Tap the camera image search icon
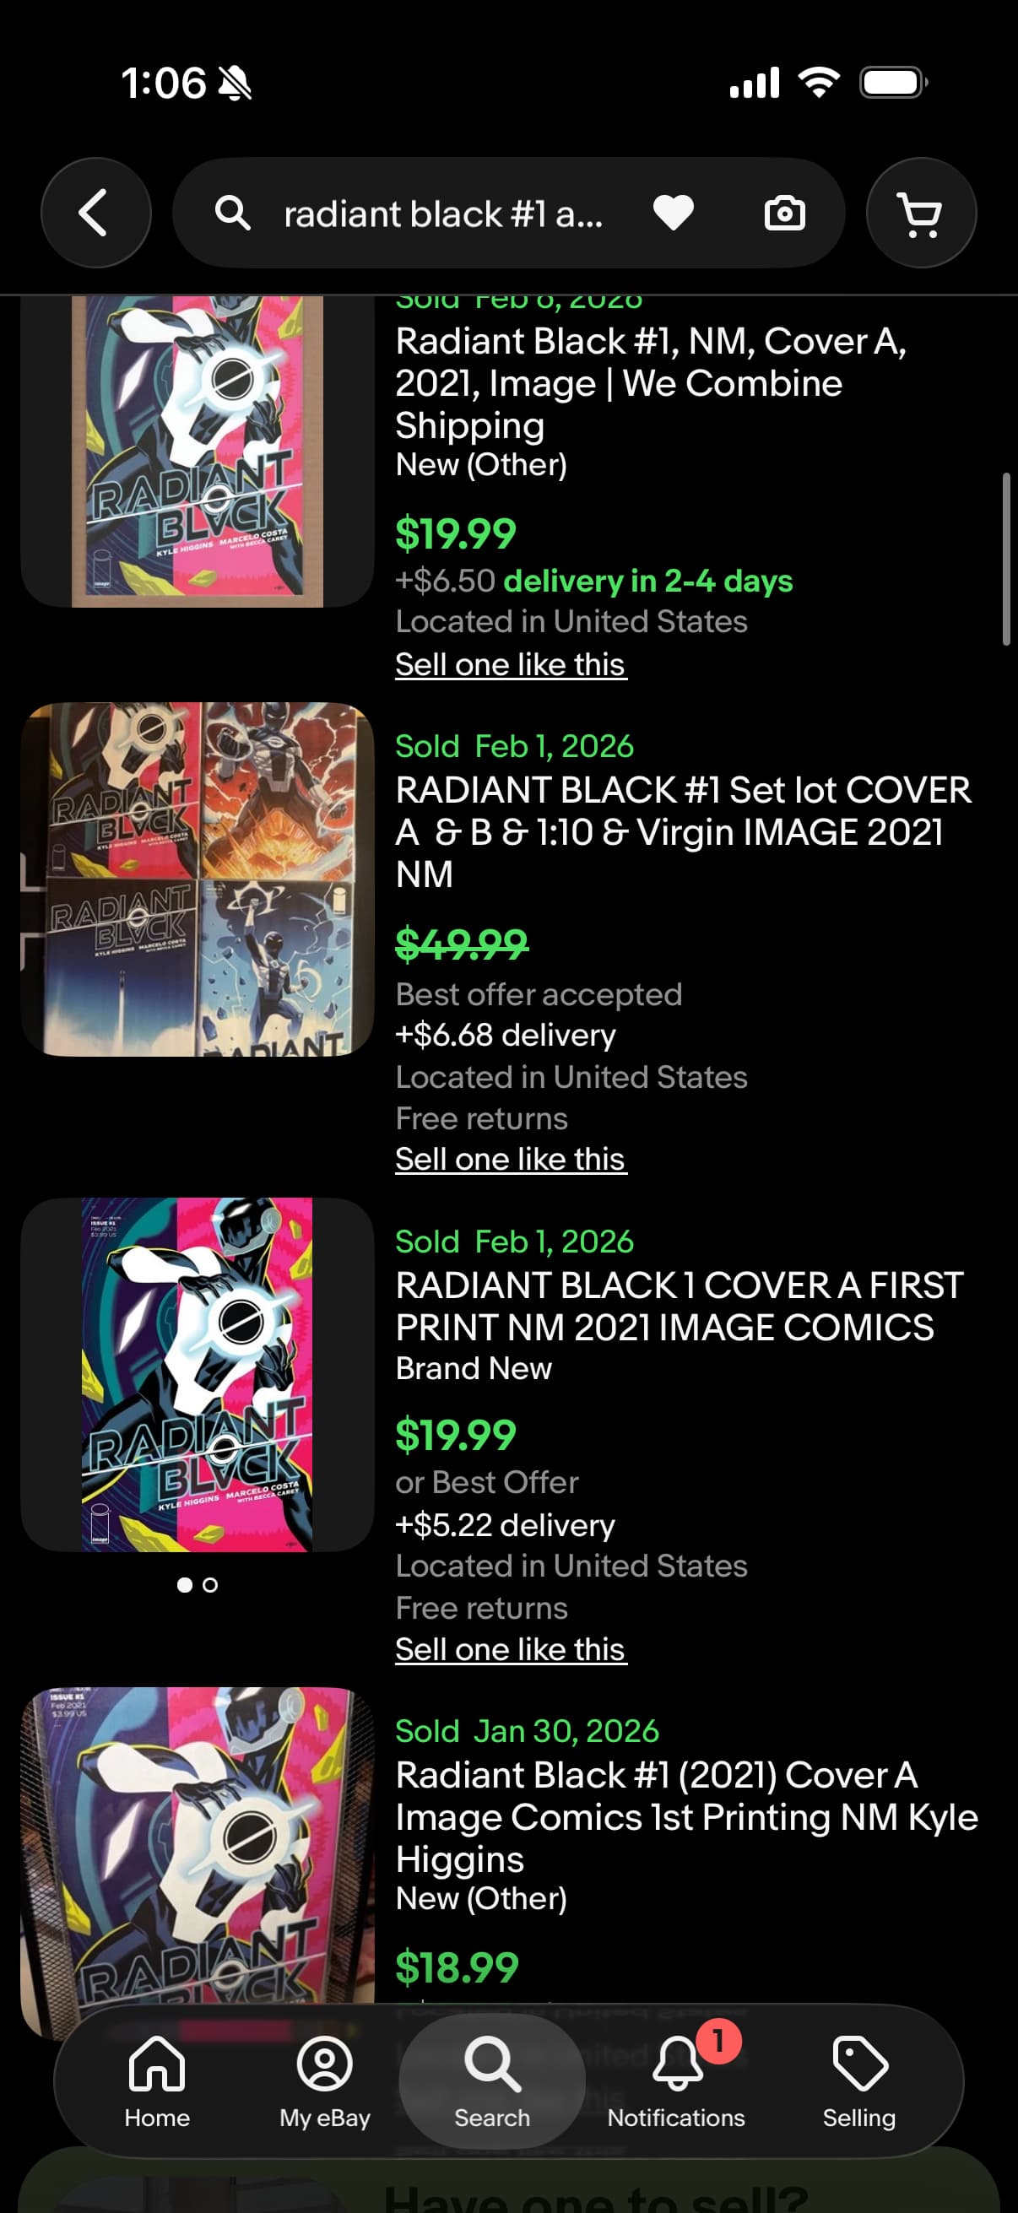1018x2213 pixels. [x=784, y=213]
